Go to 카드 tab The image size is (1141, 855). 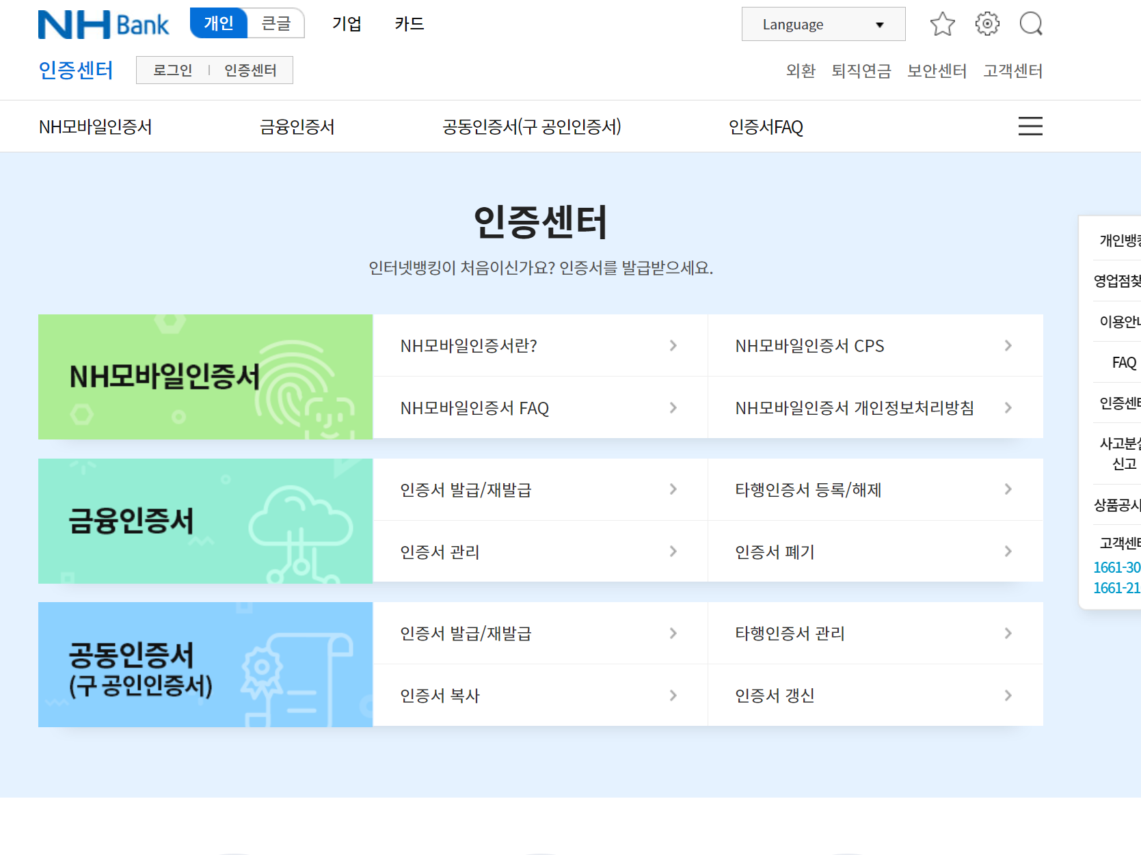[x=409, y=24]
